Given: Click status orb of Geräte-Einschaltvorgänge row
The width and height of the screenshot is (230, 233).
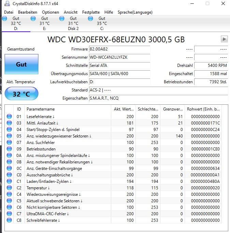Looking at the screenshot, I should pyautogui.click(x=9, y=168).
